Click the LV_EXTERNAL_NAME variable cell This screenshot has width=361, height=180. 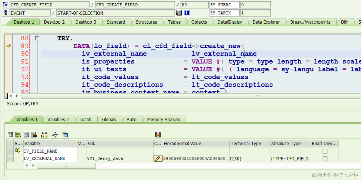pos(50,158)
